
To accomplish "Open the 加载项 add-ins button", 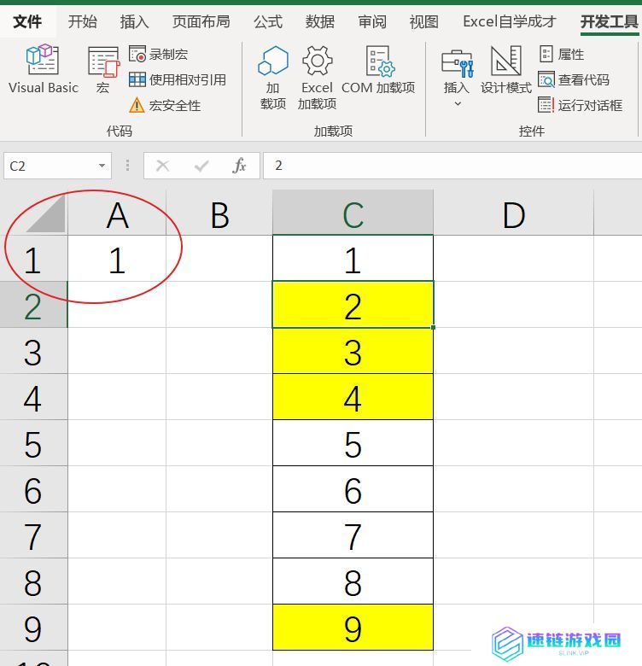I will (273, 79).
